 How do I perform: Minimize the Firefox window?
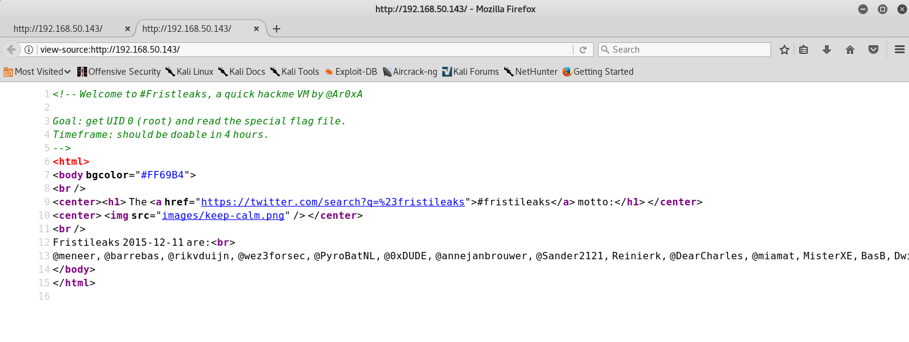click(863, 9)
